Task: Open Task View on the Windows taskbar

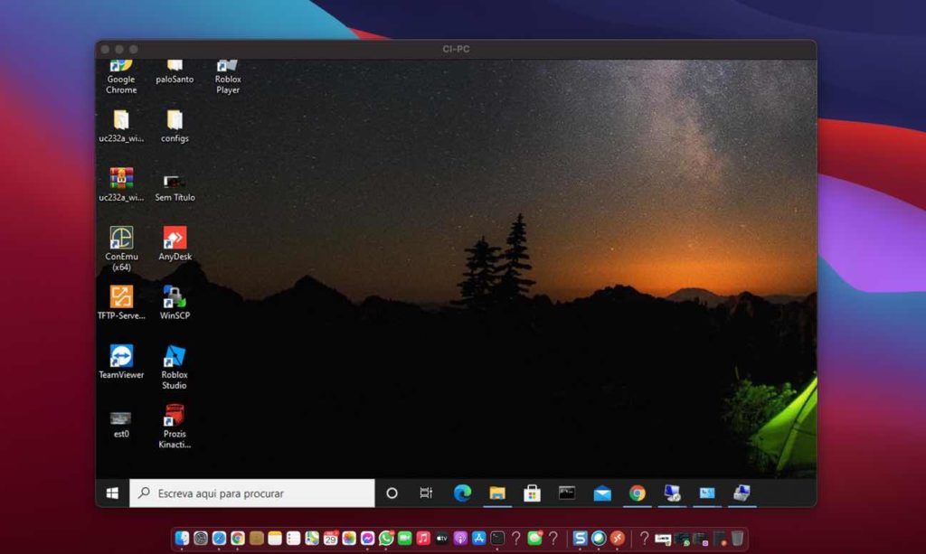Action: 426,493
